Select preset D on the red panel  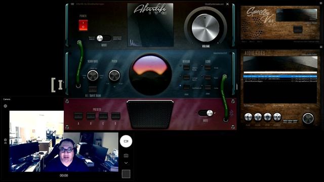point(116,116)
